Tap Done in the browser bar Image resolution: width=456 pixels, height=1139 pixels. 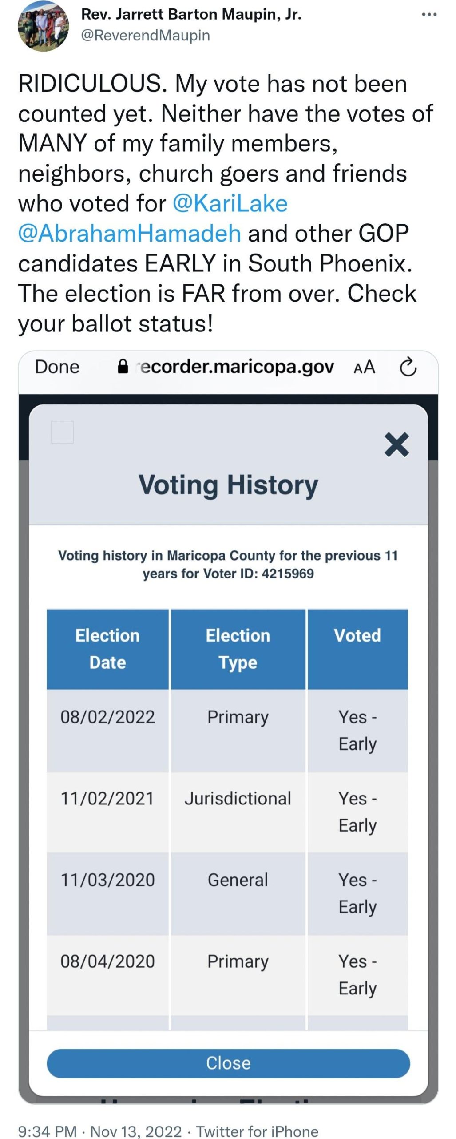(57, 367)
